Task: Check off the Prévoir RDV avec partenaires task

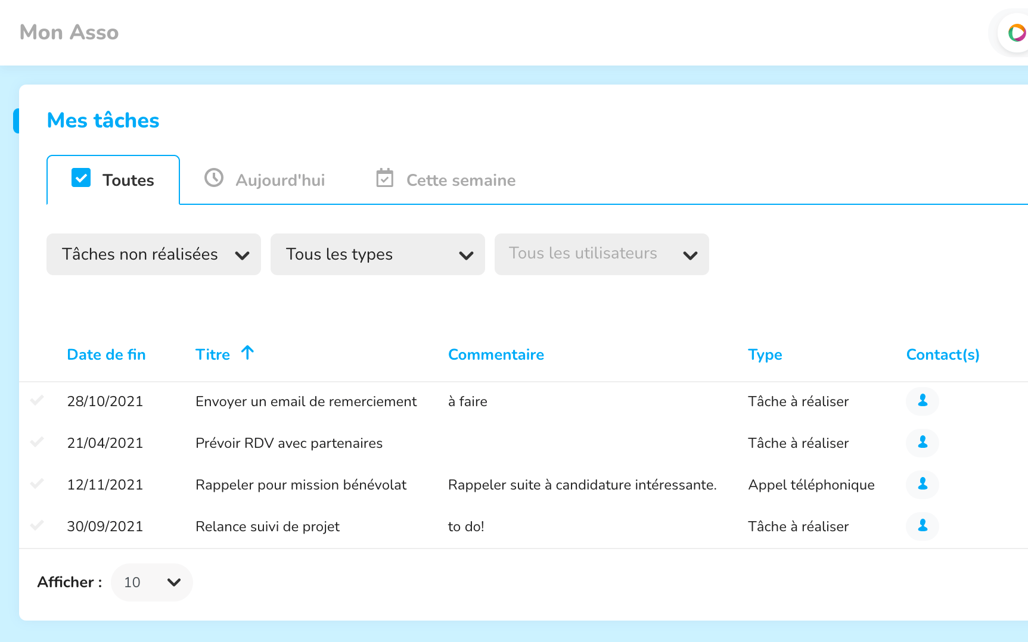Action: 37,442
